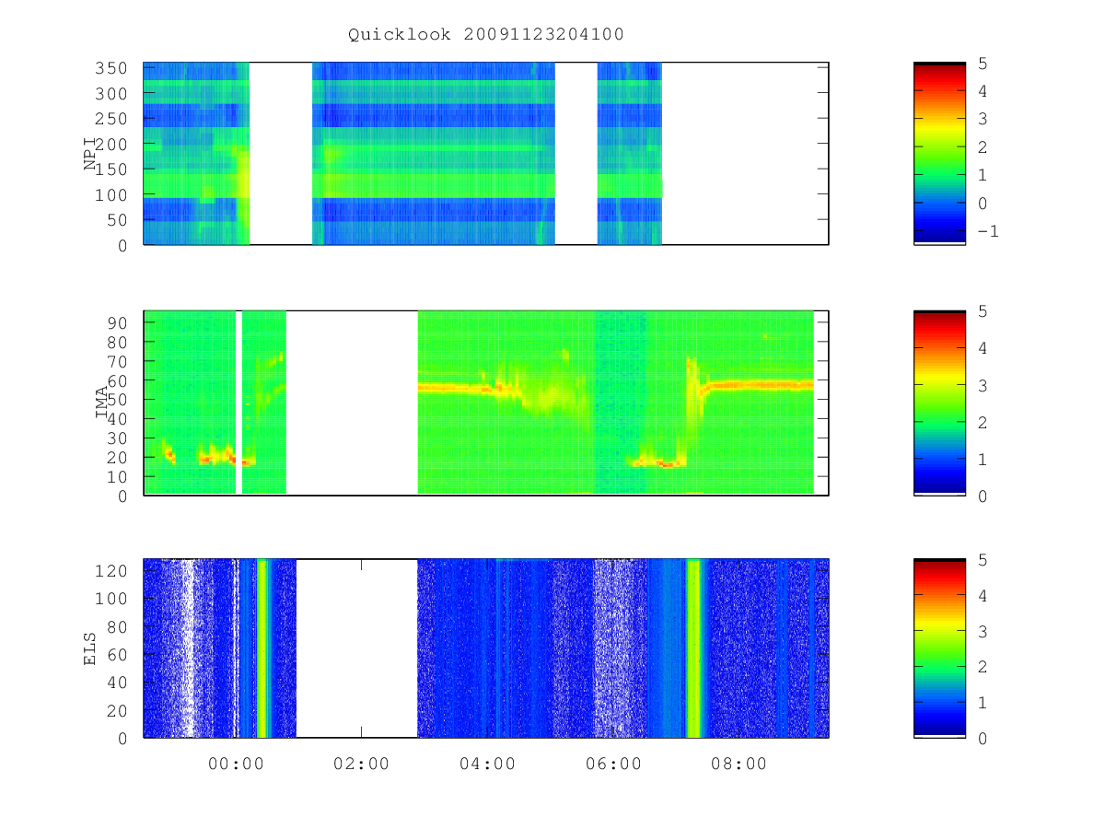The width and height of the screenshot is (1105, 829).
Task: Click the NPI panel color scale bar
Action: click(939, 154)
